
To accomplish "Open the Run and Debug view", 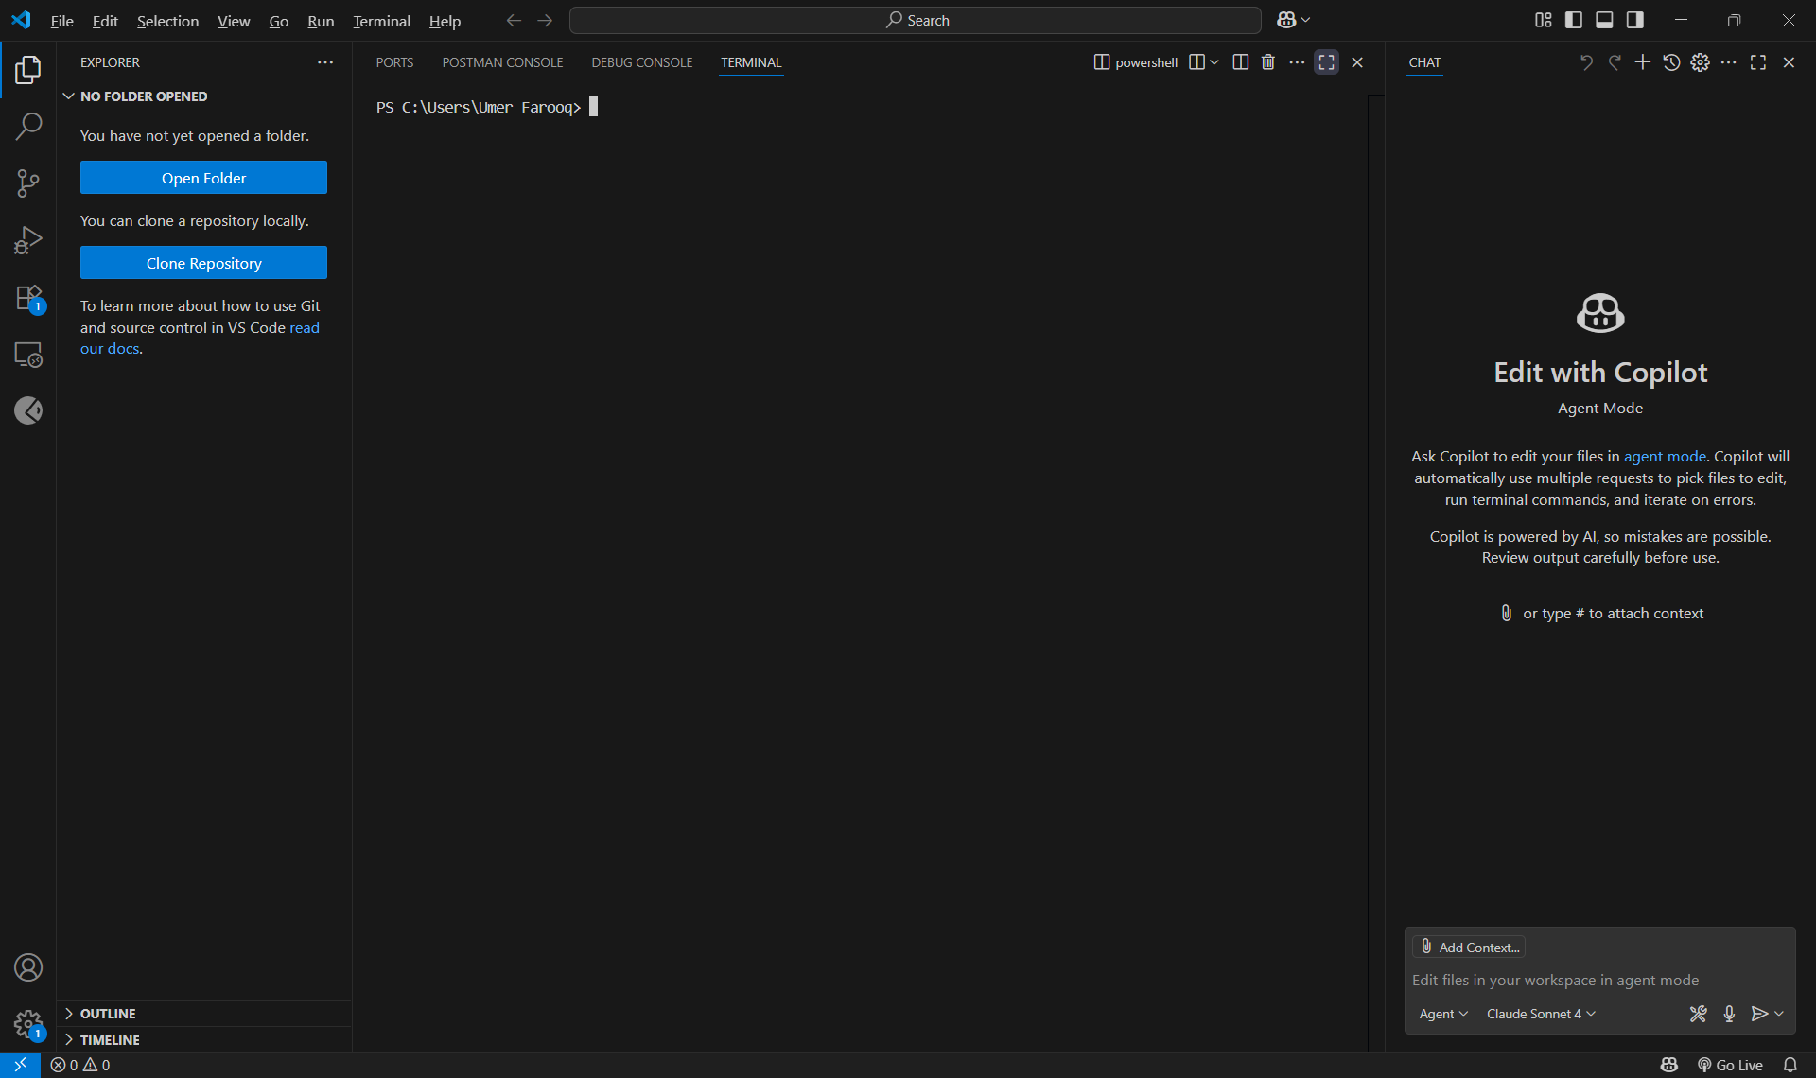I will coord(28,239).
